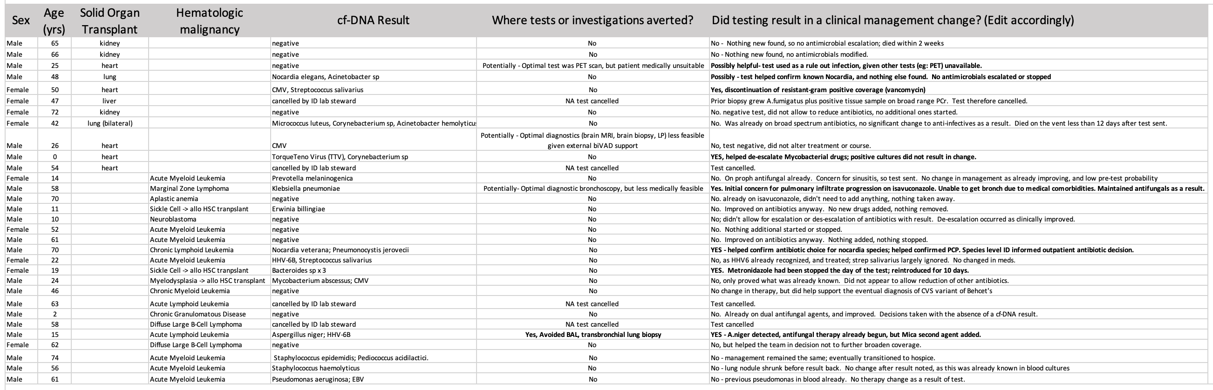This screenshot has height=390, width=1213.
Task: Click the lung (bilateral) transplant cell
Action: 110,123
